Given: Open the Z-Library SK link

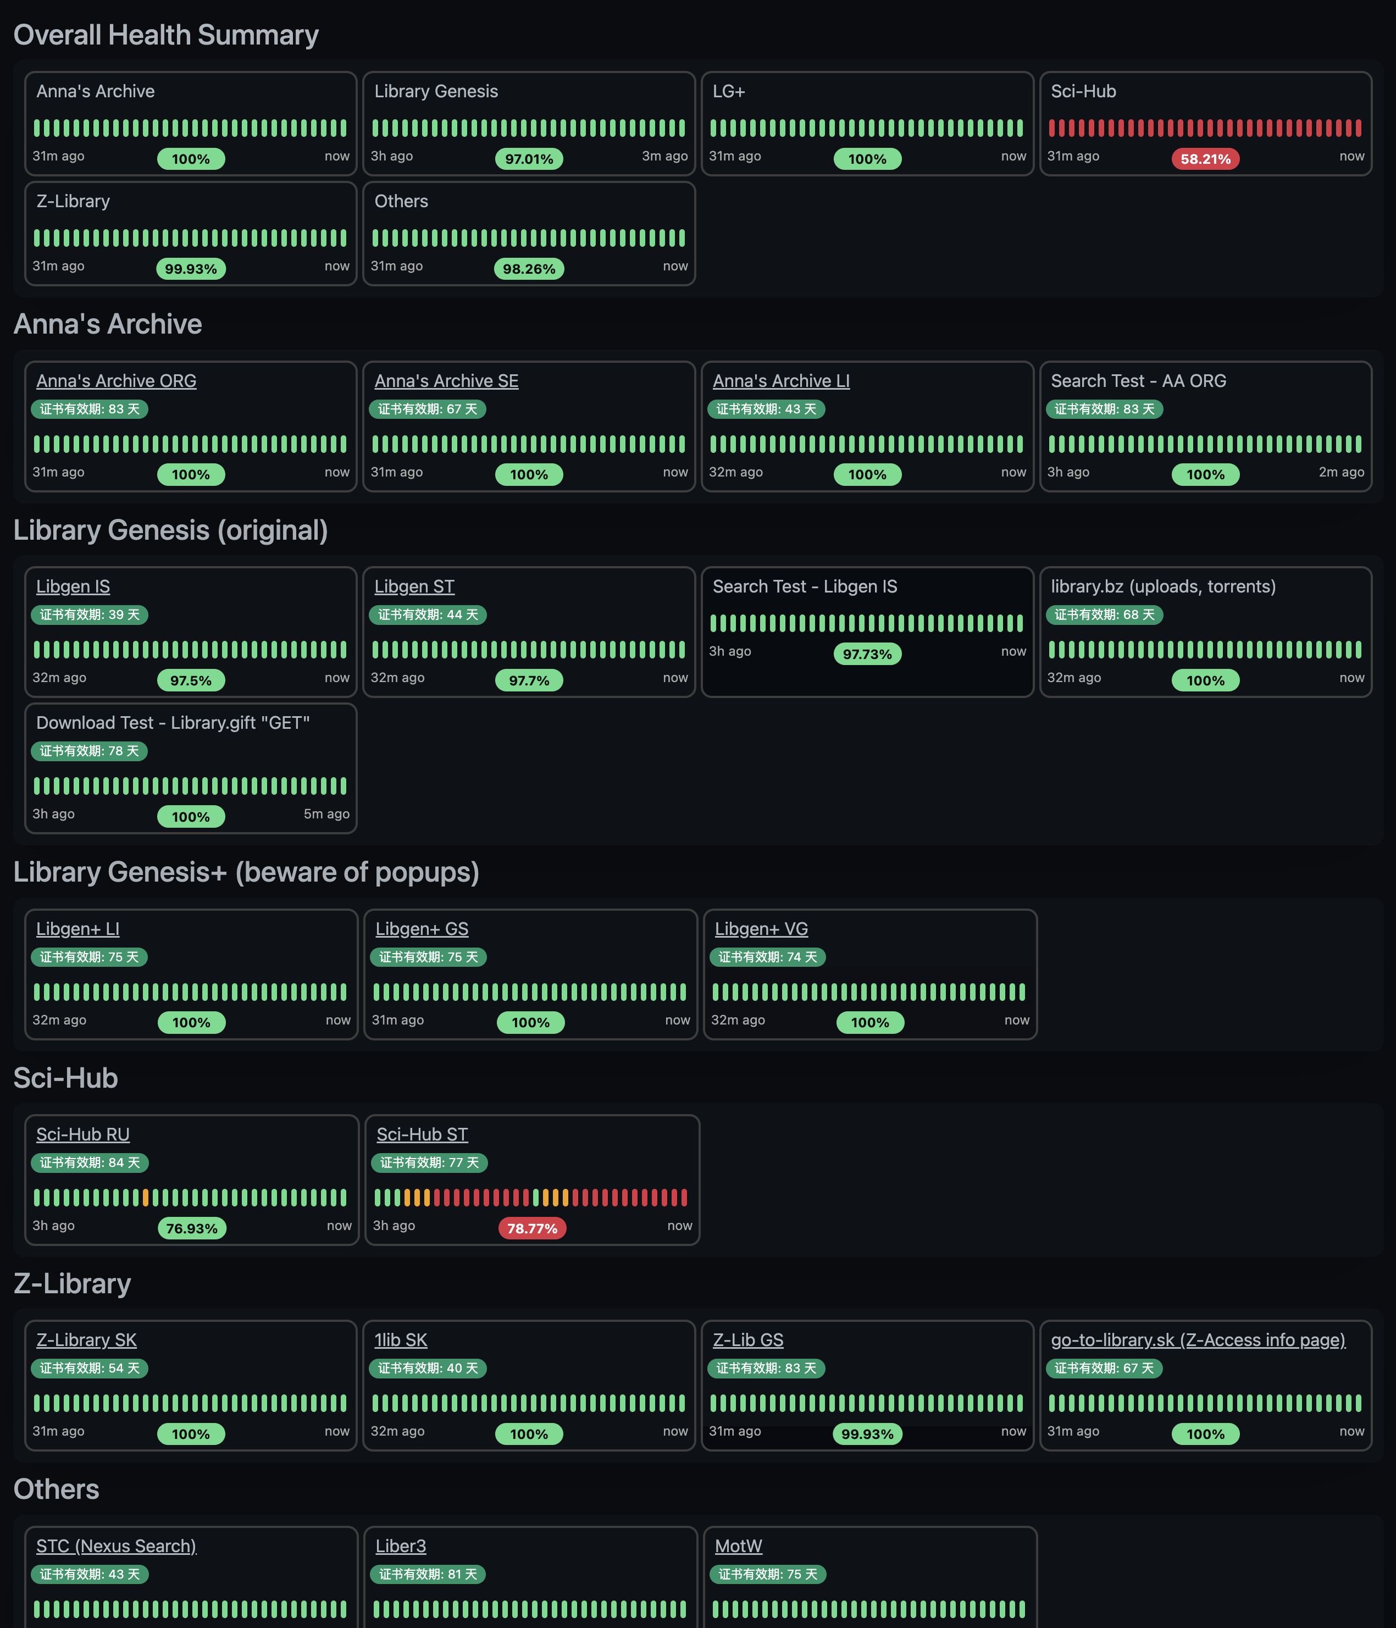Looking at the screenshot, I should (x=86, y=1341).
